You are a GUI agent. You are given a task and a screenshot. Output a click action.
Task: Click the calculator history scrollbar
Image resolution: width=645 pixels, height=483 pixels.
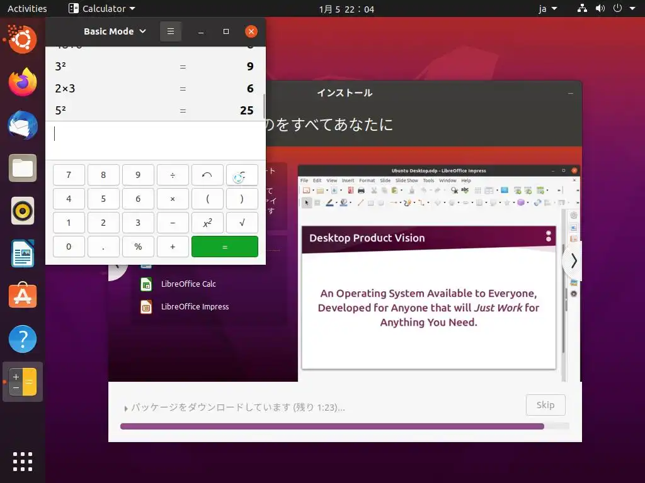click(264, 106)
